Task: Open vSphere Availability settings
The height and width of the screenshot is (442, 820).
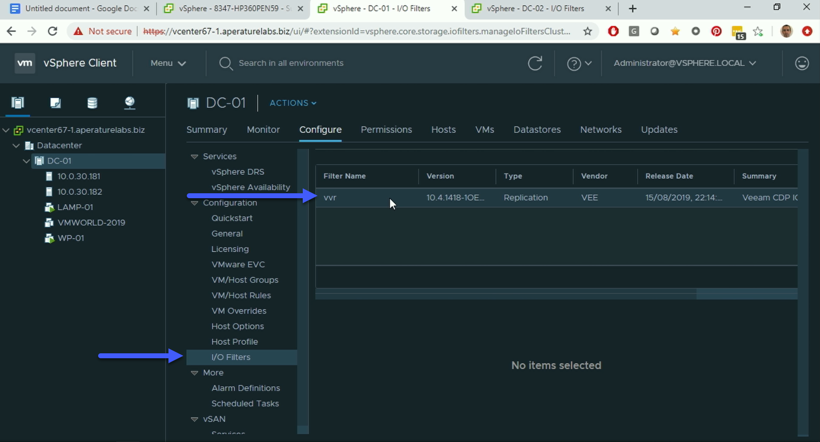Action: click(251, 187)
